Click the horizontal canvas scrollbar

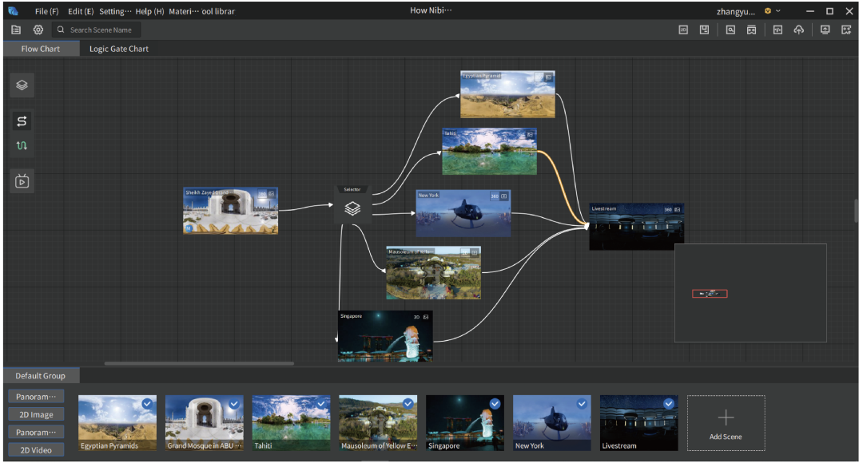(199, 363)
